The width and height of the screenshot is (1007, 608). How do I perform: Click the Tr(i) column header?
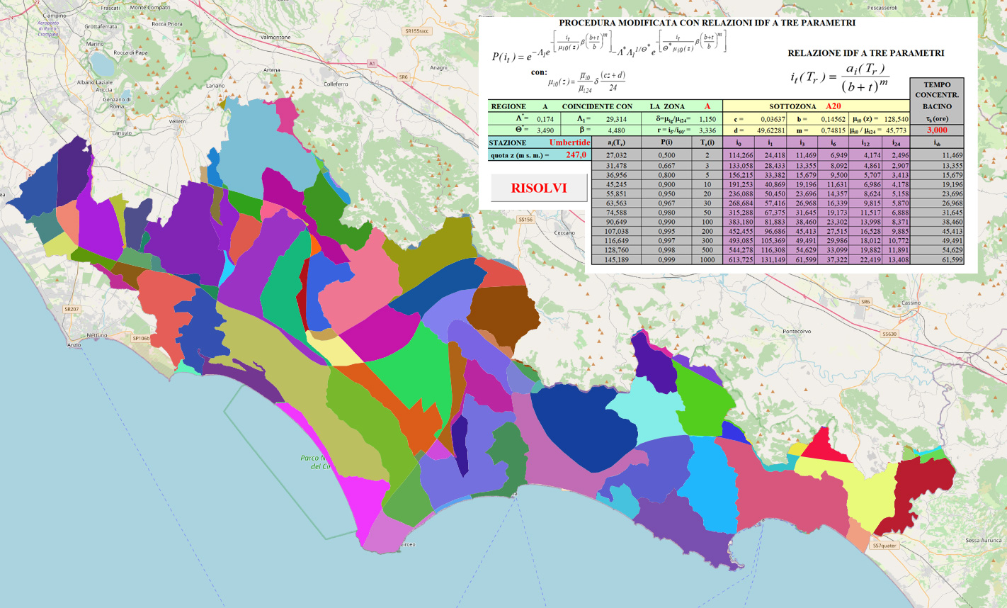(707, 142)
